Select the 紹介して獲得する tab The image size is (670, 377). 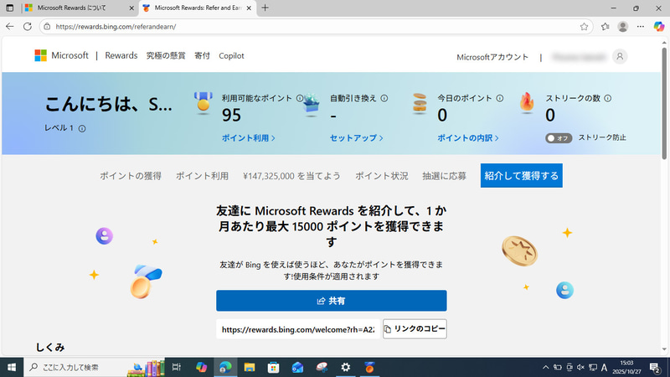pyautogui.click(x=521, y=176)
